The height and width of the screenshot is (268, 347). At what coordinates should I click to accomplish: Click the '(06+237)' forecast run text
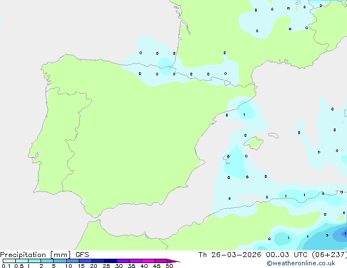coord(329,255)
